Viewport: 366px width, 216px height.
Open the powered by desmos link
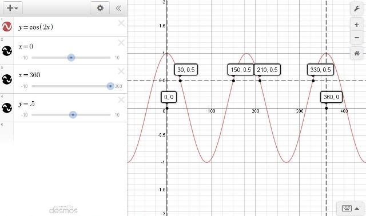pos(63,210)
